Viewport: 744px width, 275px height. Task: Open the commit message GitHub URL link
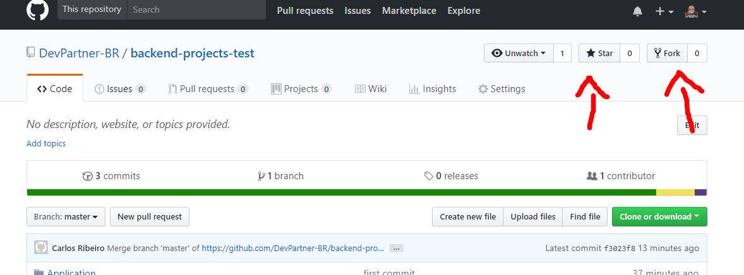coord(293,248)
